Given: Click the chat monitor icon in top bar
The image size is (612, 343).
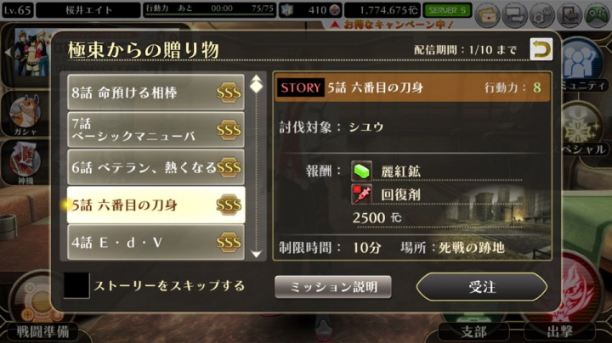Looking at the screenshot, I should point(514,15).
